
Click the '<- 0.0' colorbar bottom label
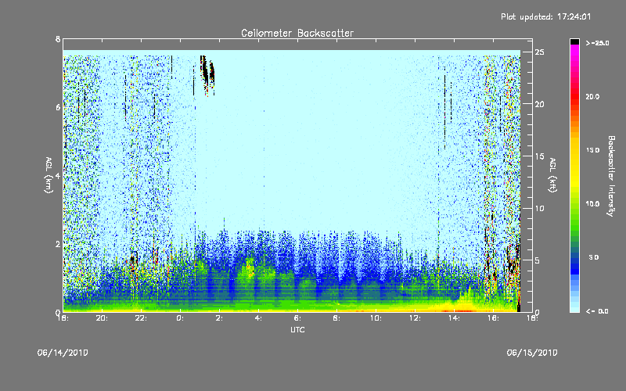tap(597, 311)
